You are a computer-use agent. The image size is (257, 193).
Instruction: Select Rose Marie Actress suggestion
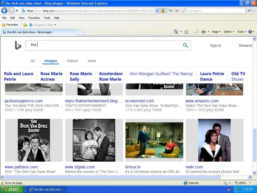pyautogui.click(x=51, y=76)
